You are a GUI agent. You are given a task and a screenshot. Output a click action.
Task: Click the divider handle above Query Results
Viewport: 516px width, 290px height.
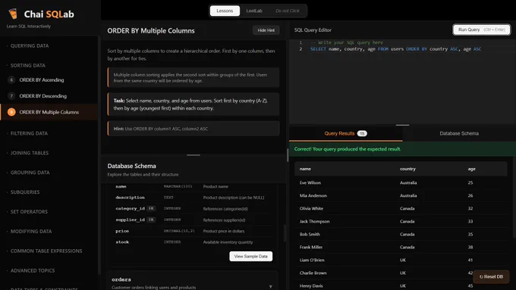click(402, 125)
